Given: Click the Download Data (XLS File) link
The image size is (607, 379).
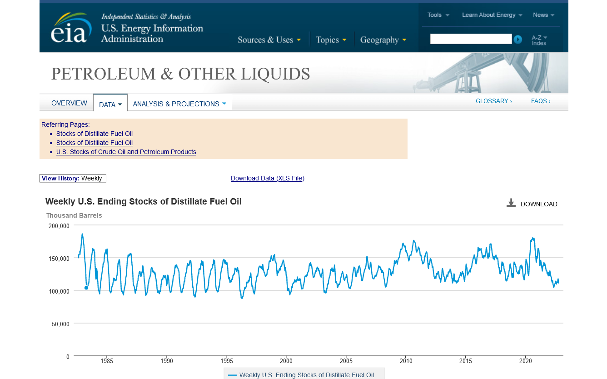Looking at the screenshot, I should (267, 178).
